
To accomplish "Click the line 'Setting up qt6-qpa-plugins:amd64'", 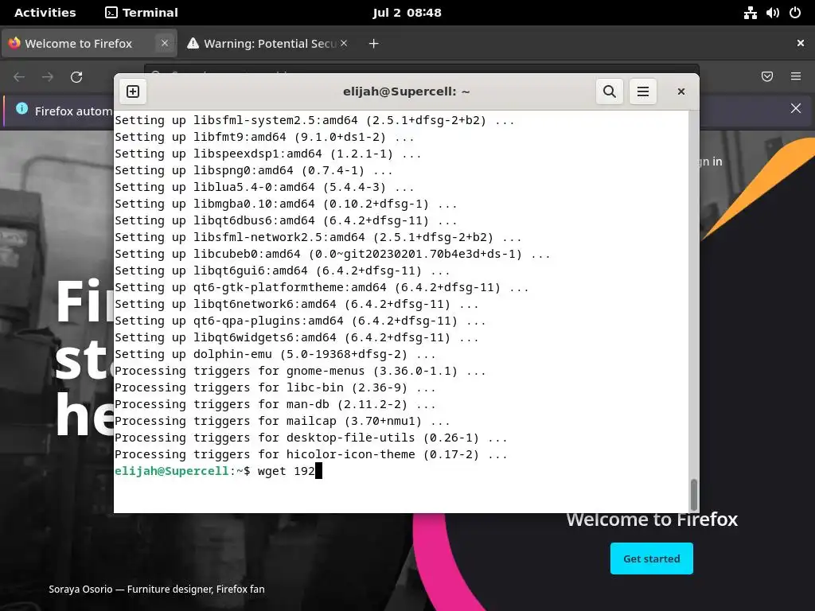I will 300,321.
